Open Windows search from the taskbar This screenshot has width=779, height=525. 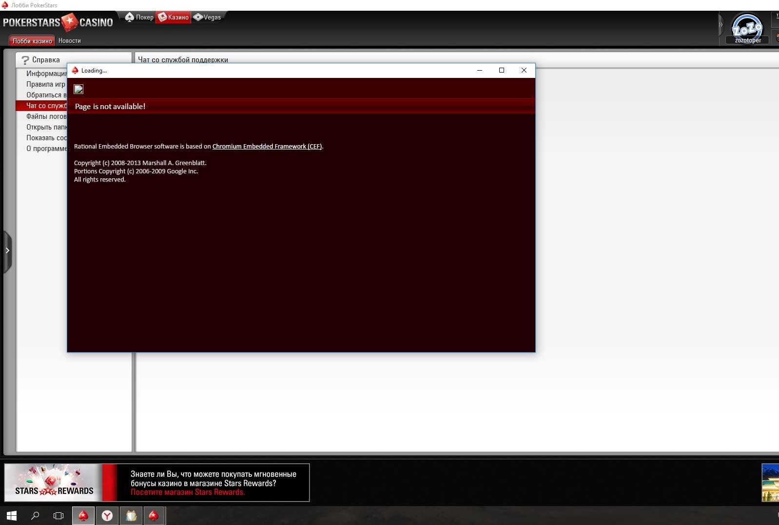(x=35, y=516)
